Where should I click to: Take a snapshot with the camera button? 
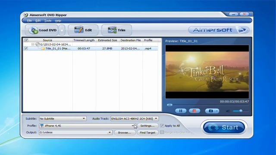(210, 111)
